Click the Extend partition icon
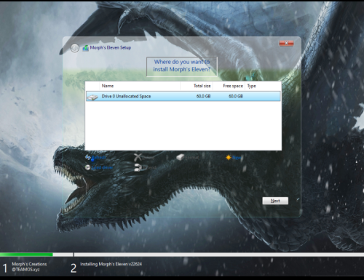Image resolution: width=364 pixels, height=280 pixels. (138, 167)
